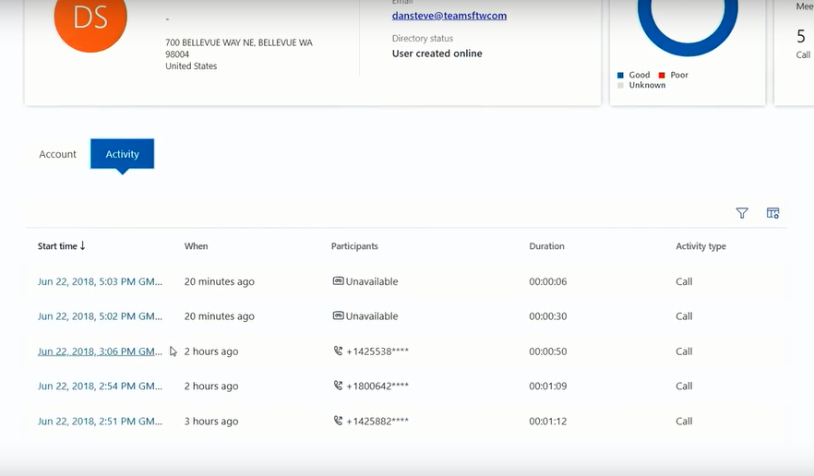Open the Jun 22, 2018, 3:06 PM call
814x476 pixels.
100,351
